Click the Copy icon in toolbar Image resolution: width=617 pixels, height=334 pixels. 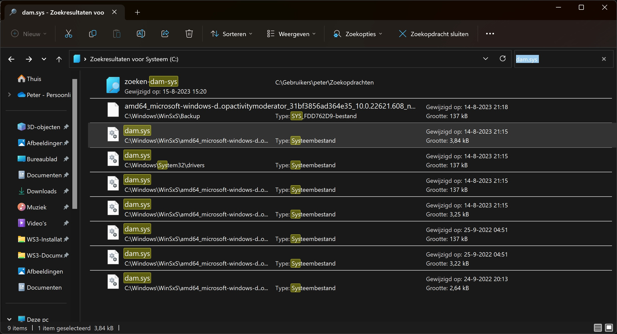(x=92, y=34)
